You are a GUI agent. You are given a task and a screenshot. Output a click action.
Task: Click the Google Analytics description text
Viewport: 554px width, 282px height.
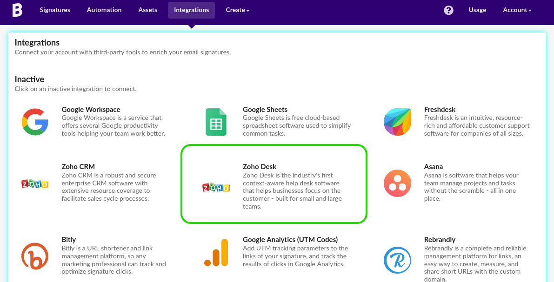pyautogui.click(x=295, y=256)
